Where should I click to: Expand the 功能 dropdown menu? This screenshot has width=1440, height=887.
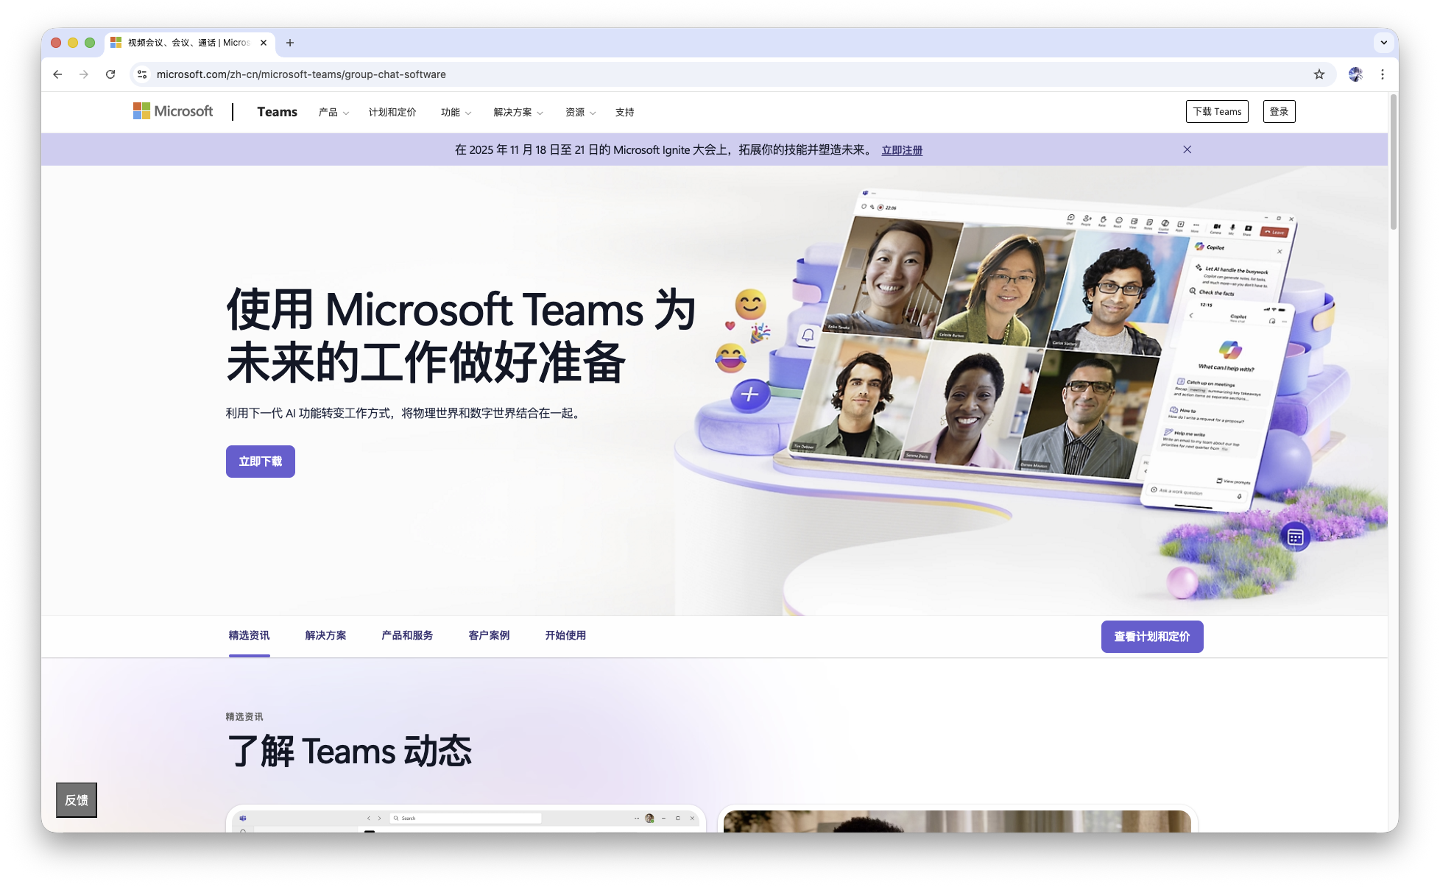(455, 112)
